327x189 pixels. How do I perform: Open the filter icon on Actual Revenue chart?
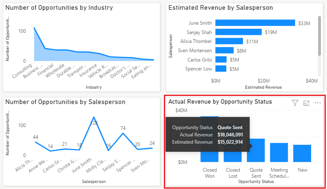pos(295,103)
